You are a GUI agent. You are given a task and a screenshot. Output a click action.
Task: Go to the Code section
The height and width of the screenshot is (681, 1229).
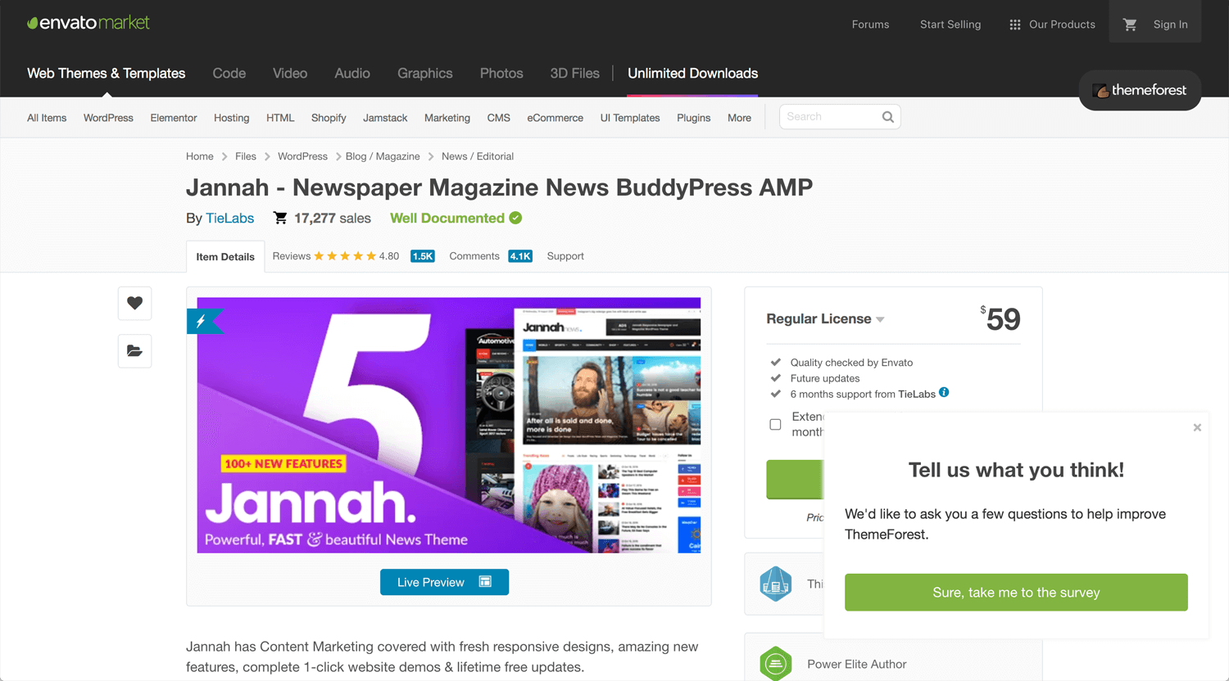[x=229, y=74]
